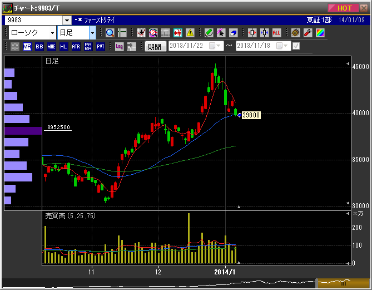Click the green pencil drawing tool

tap(209, 32)
